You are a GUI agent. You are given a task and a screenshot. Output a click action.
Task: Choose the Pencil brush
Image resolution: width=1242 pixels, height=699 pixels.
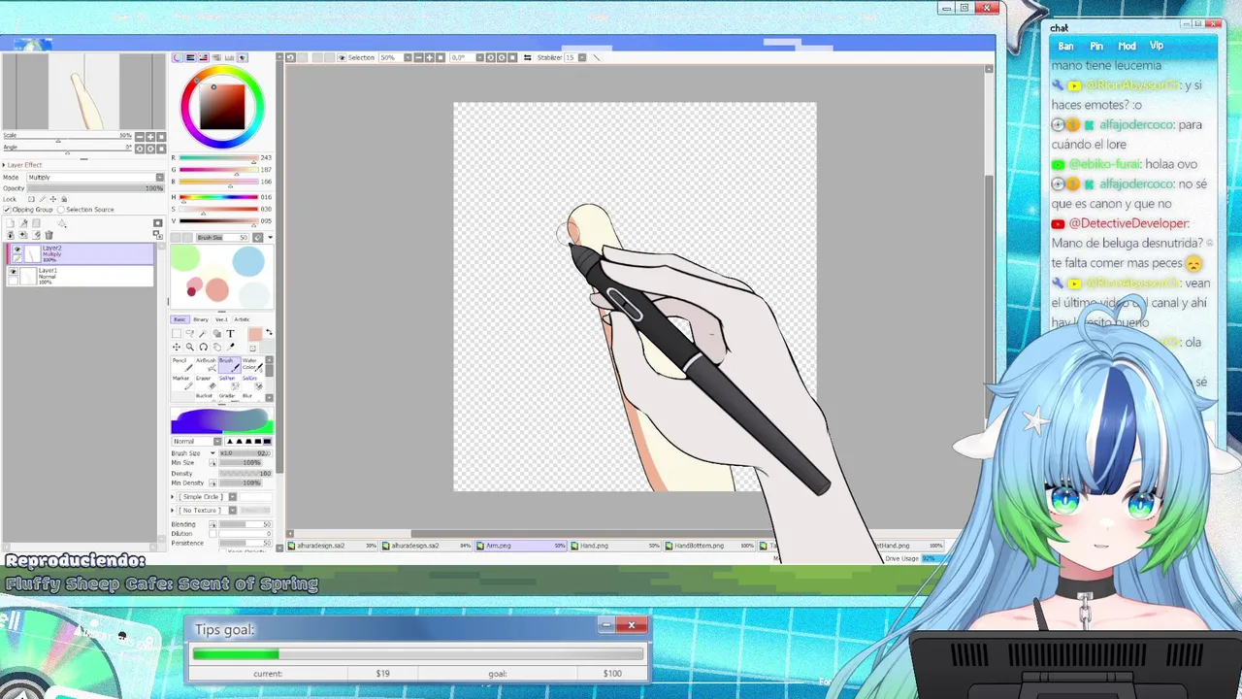182,365
